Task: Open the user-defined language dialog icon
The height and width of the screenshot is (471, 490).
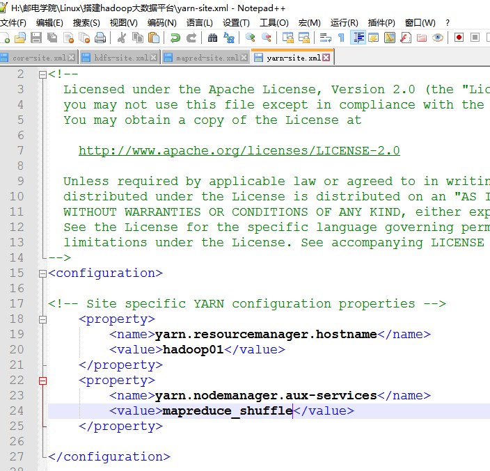Action: 374,38
